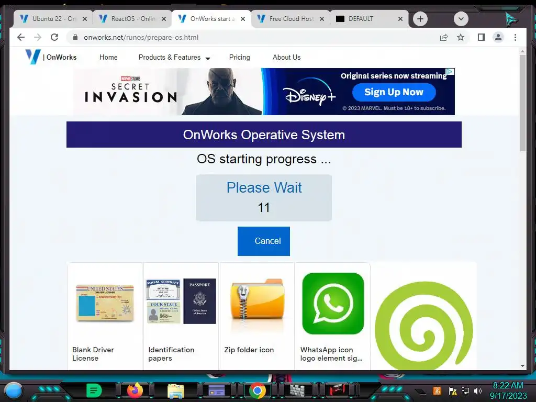Close the Ubuntu 22 tab
The width and height of the screenshot is (536, 402).
point(85,19)
